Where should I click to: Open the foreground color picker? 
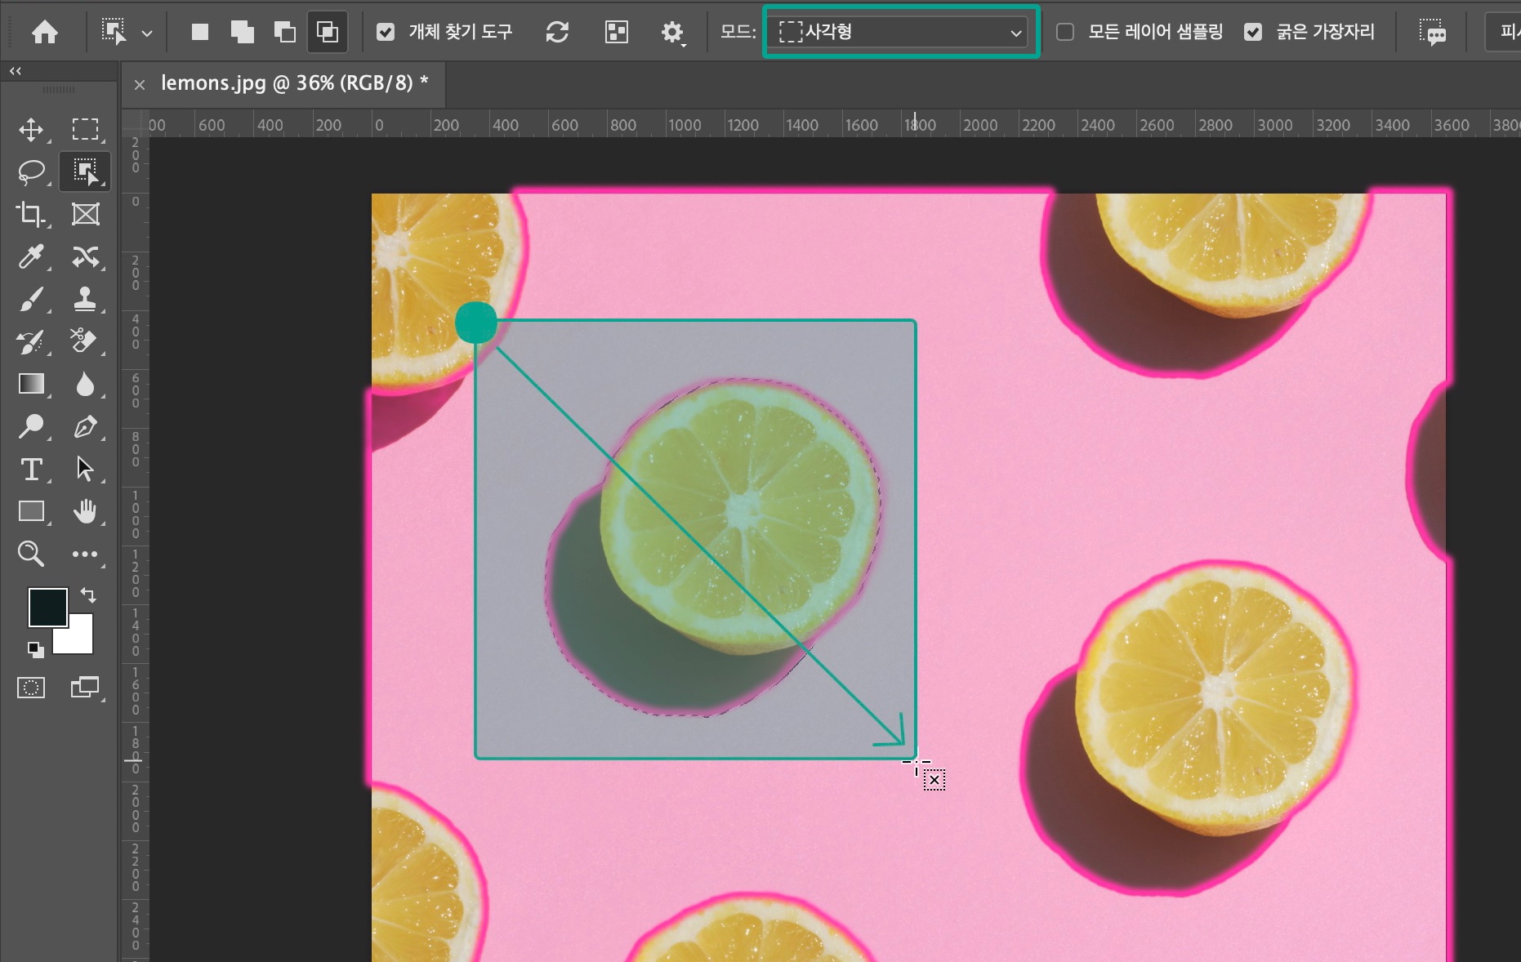coord(47,608)
